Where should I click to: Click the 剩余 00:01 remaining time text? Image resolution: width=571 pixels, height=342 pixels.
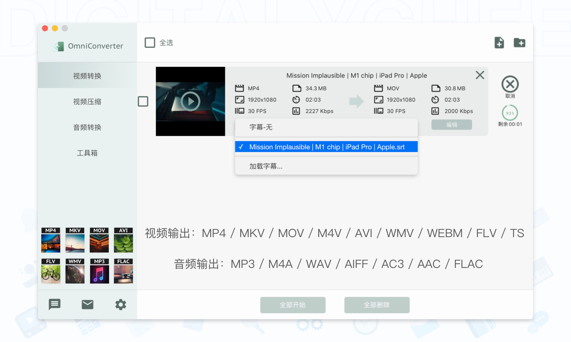[510, 124]
